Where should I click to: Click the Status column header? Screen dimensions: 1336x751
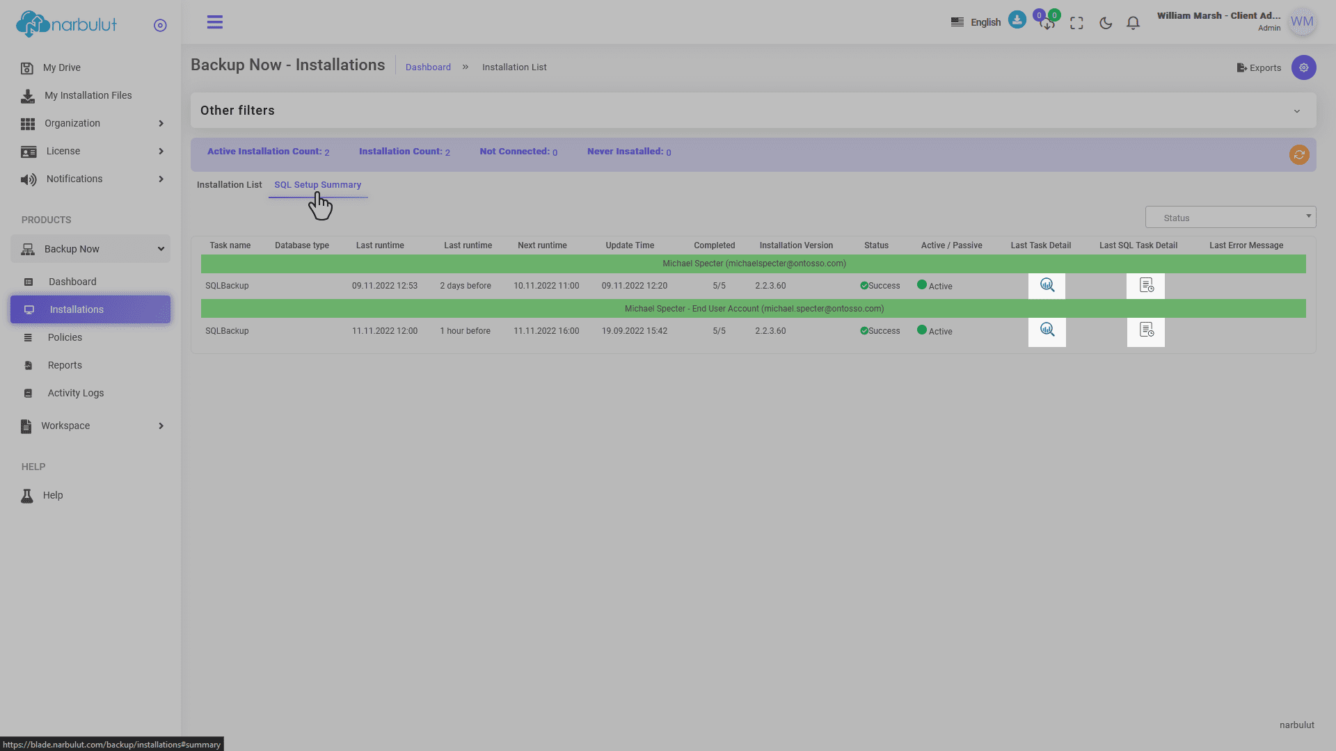(876, 245)
